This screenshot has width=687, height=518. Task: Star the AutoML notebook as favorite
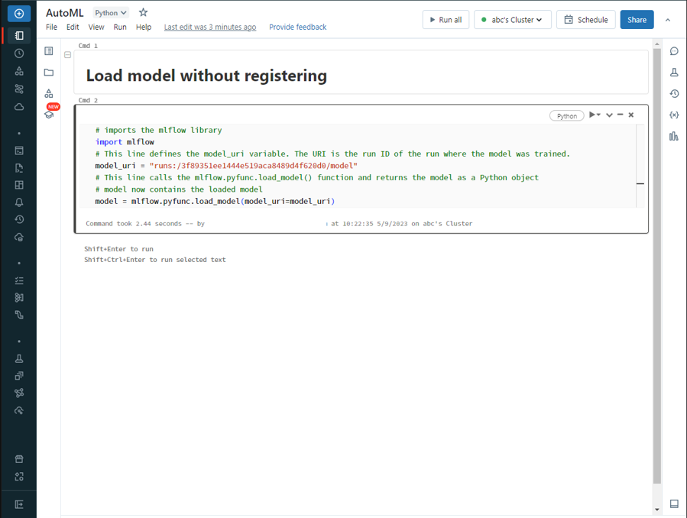click(143, 13)
